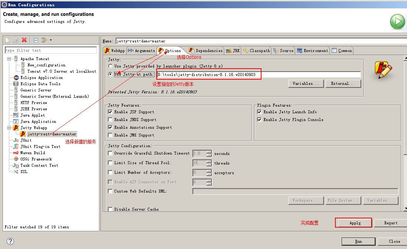Click the jetty-rest-demo-master configuration icon
This screenshot has width=407, height=249.
pyautogui.click(x=23, y=134)
